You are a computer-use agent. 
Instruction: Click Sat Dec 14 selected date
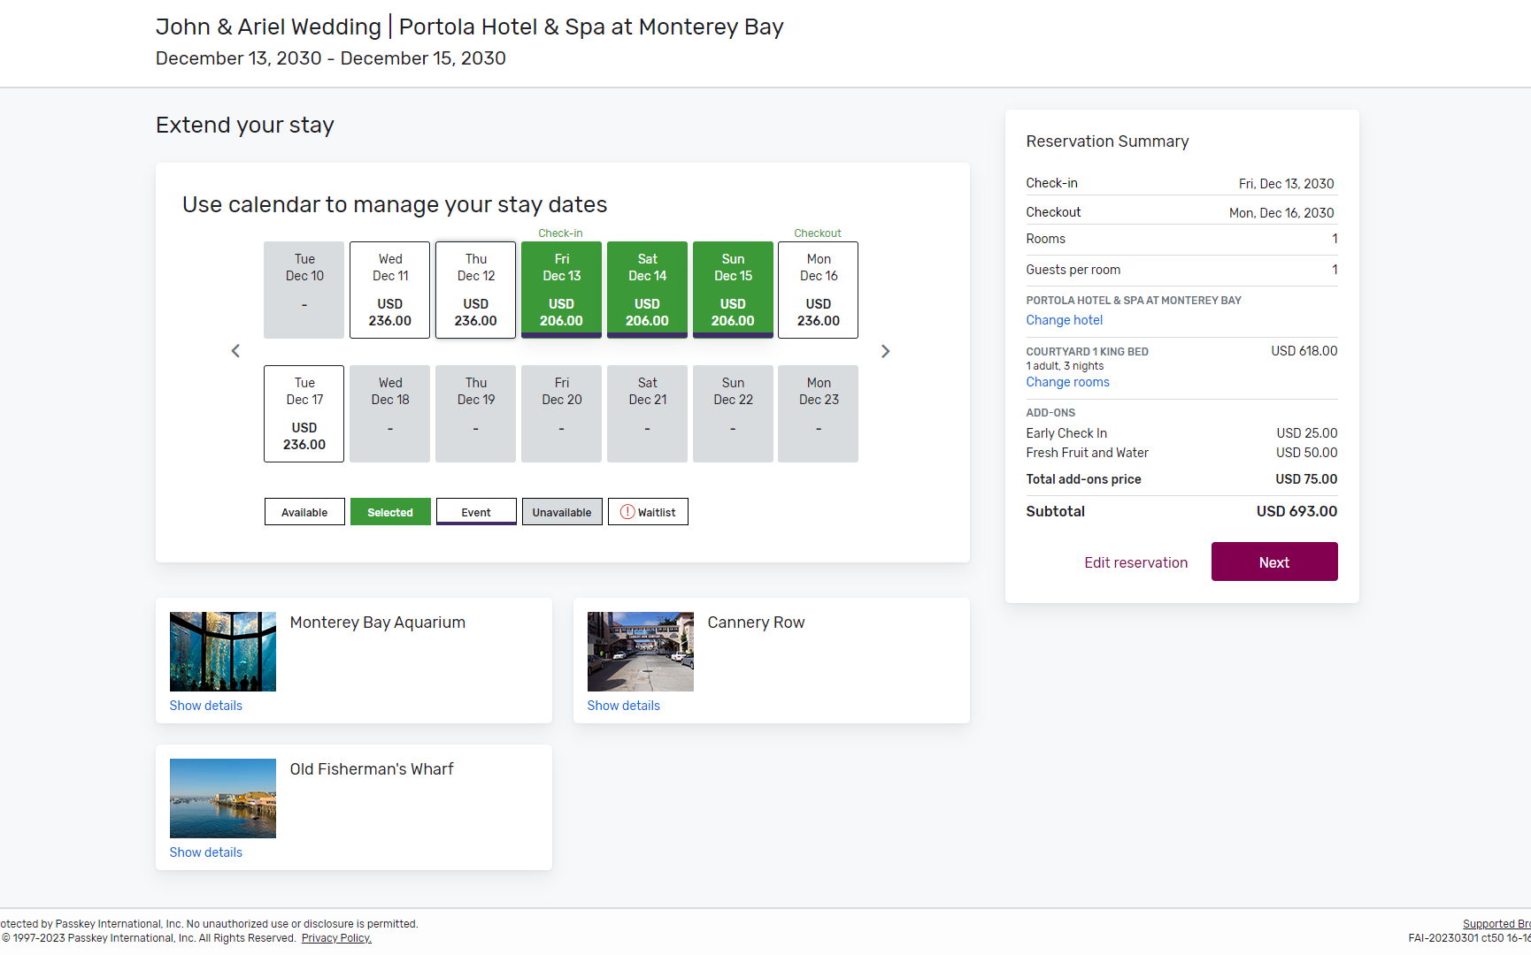pyautogui.click(x=648, y=290)
